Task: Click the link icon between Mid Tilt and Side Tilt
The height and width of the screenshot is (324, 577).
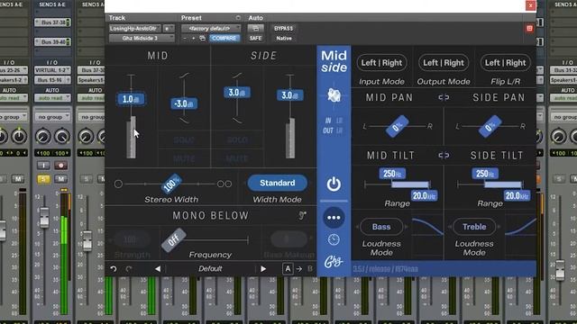Action: 444,156
